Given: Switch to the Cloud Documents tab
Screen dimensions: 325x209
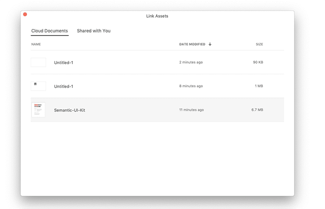Looking at the screenshot, I should pyautogui.click(x=50, y=31).
